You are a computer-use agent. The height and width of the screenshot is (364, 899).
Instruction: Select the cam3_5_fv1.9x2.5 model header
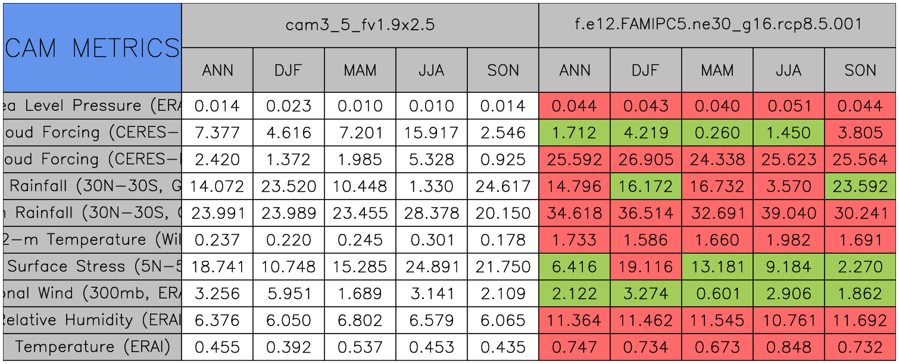[360, 25]
